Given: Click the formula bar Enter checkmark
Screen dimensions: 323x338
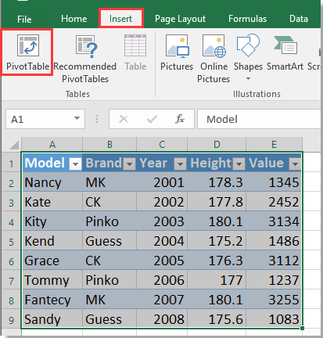Looking at the screenshot, I should coord(152,119).
